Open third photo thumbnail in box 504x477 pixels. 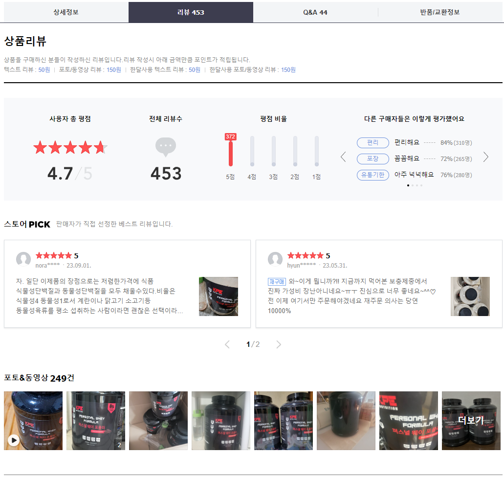158,421
